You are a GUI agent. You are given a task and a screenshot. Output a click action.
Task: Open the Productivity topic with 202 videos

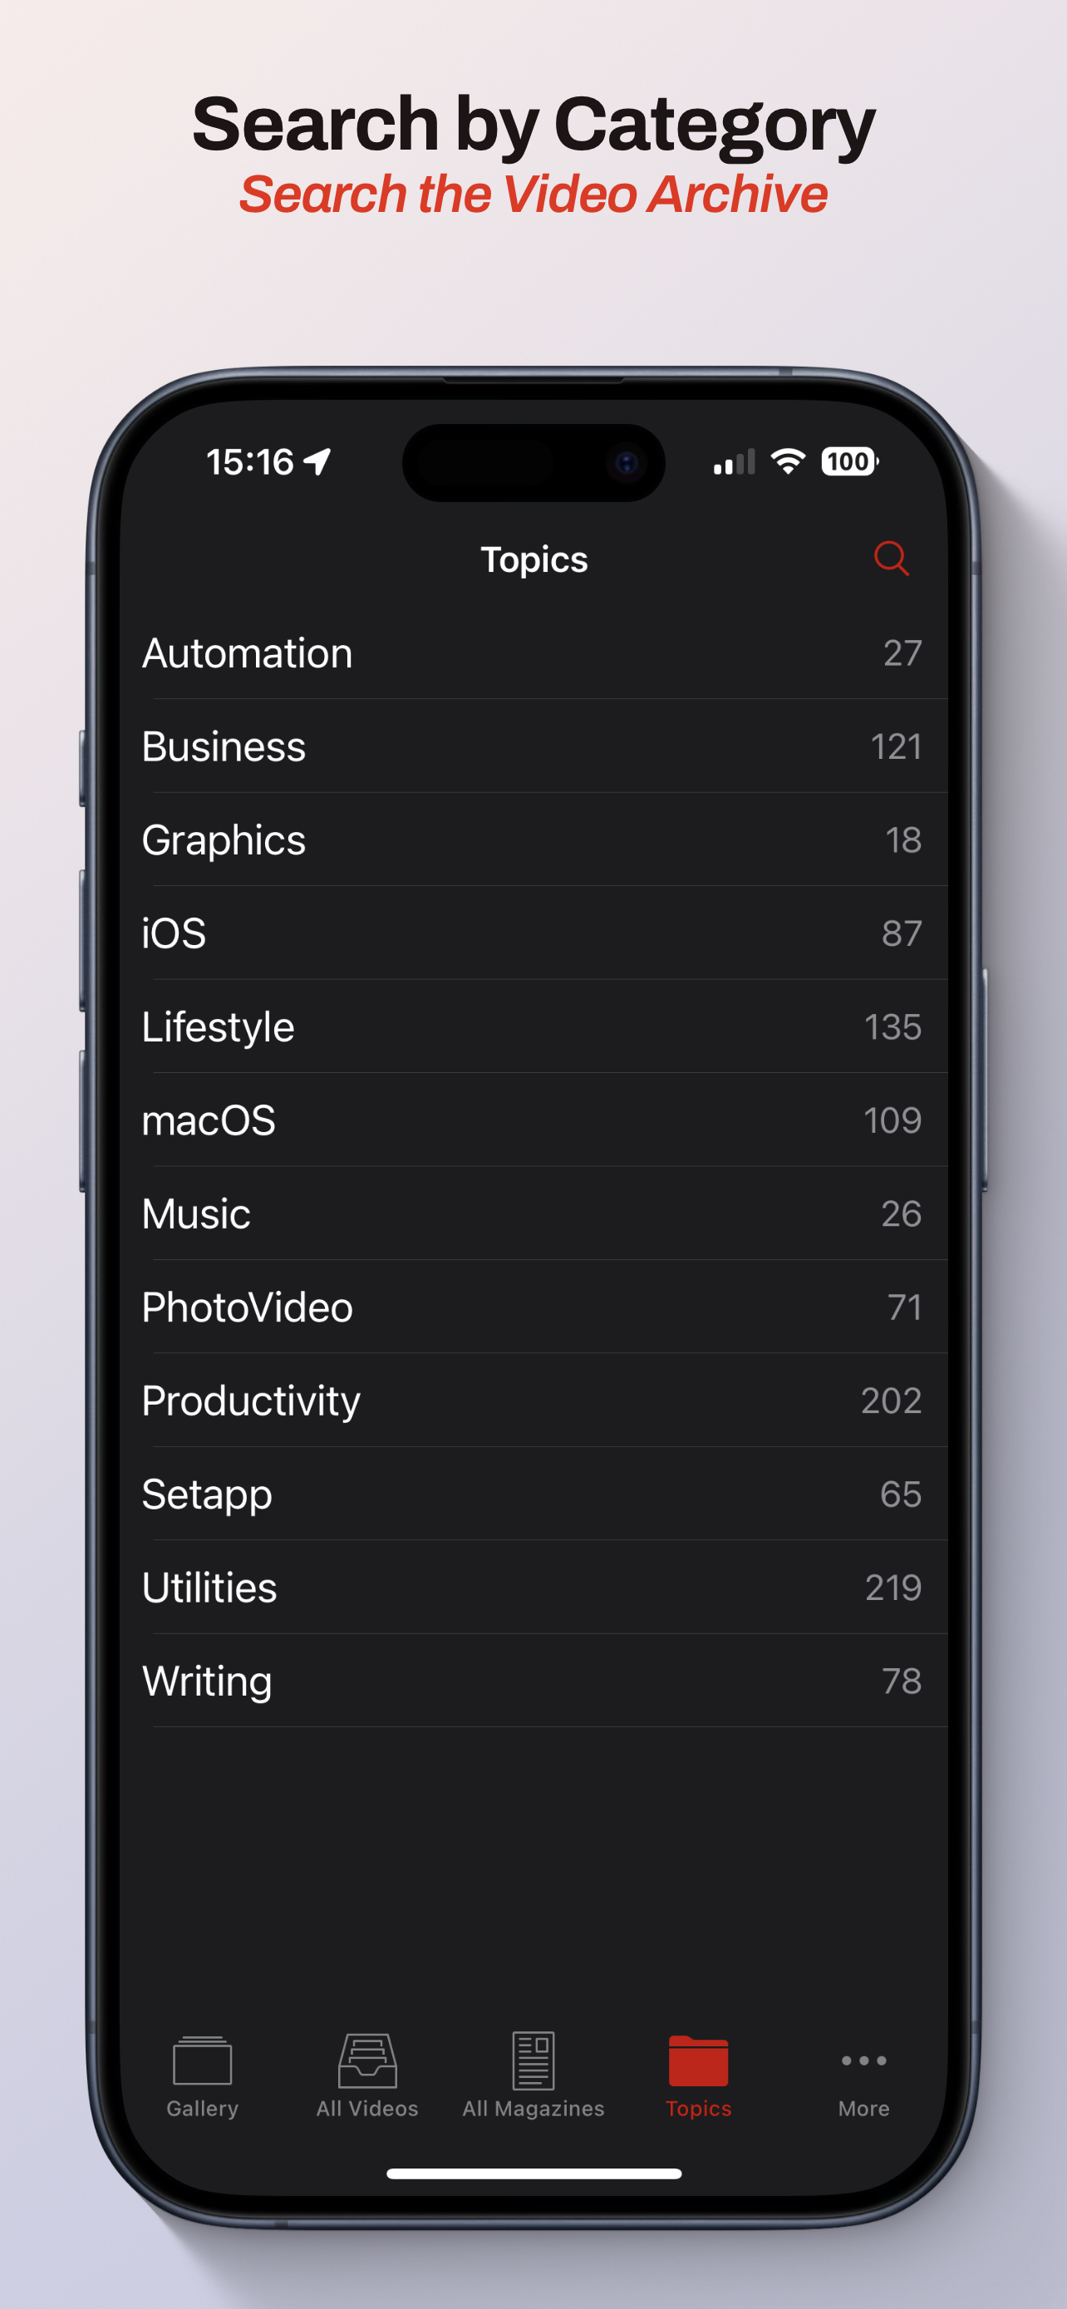533,1400
